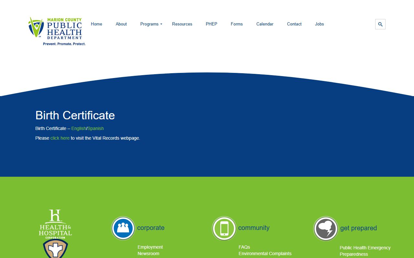
Task: Open the Contact menu item
Action: pos(294,24)
